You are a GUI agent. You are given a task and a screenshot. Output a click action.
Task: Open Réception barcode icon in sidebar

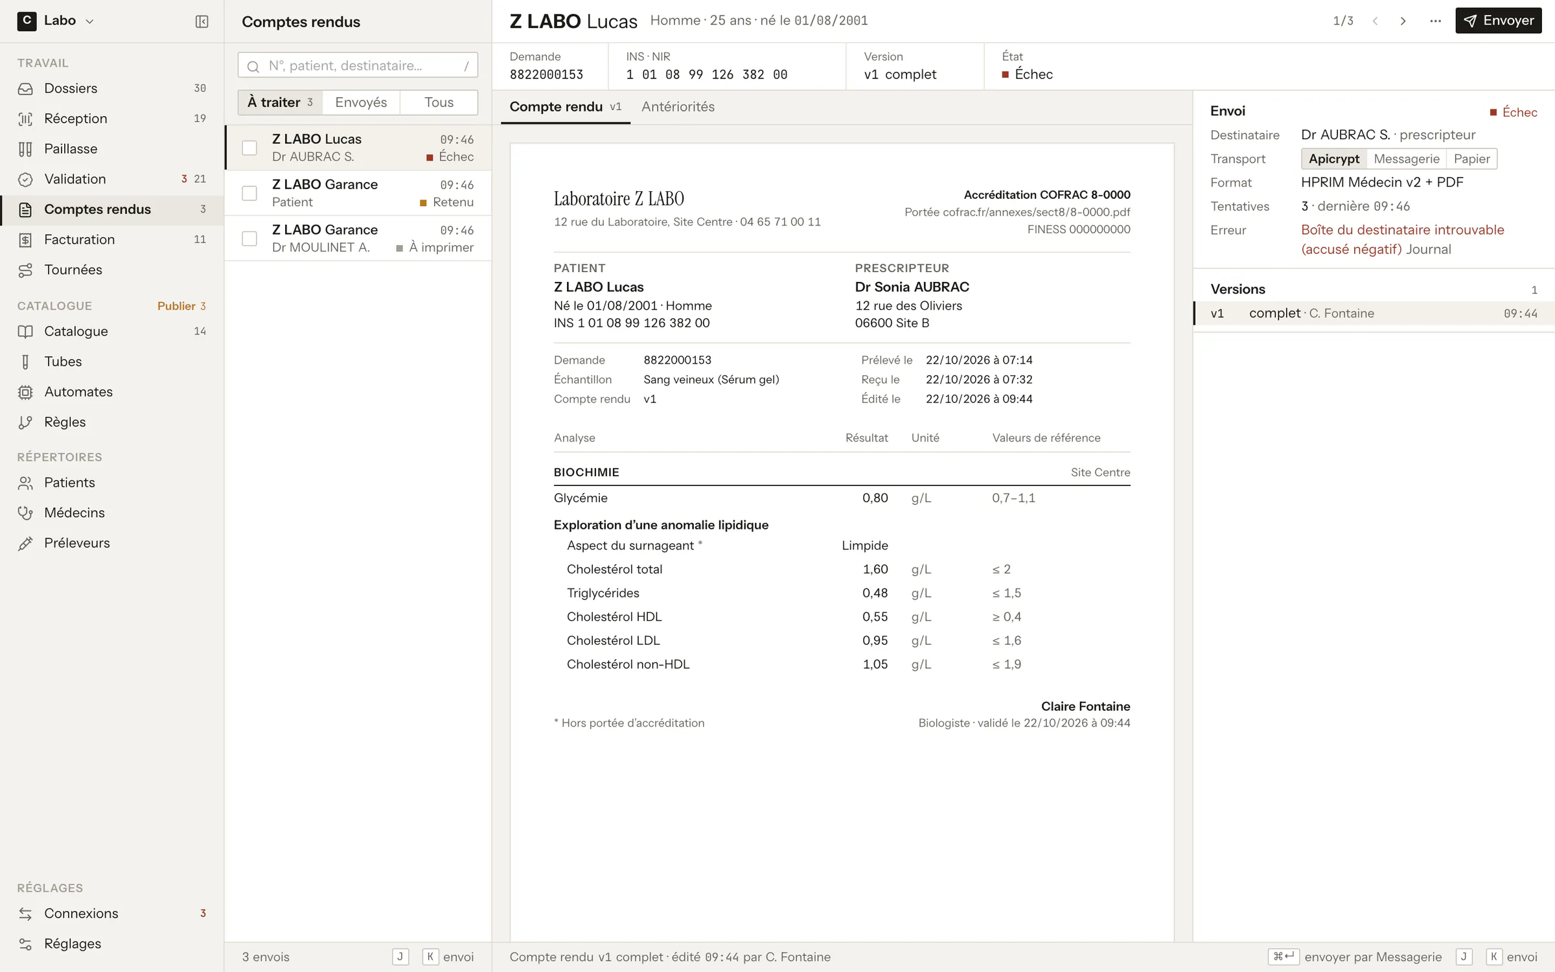click(x=25, y=119)
